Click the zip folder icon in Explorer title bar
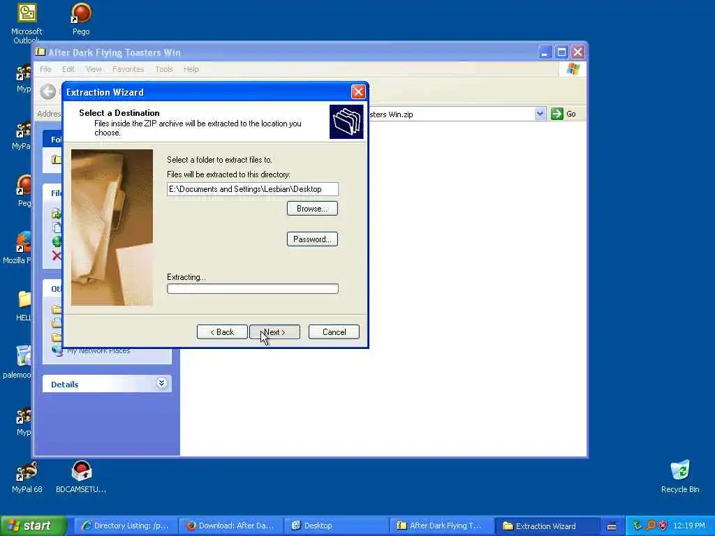This screenshot has height=536, width=715. [40, 52]
